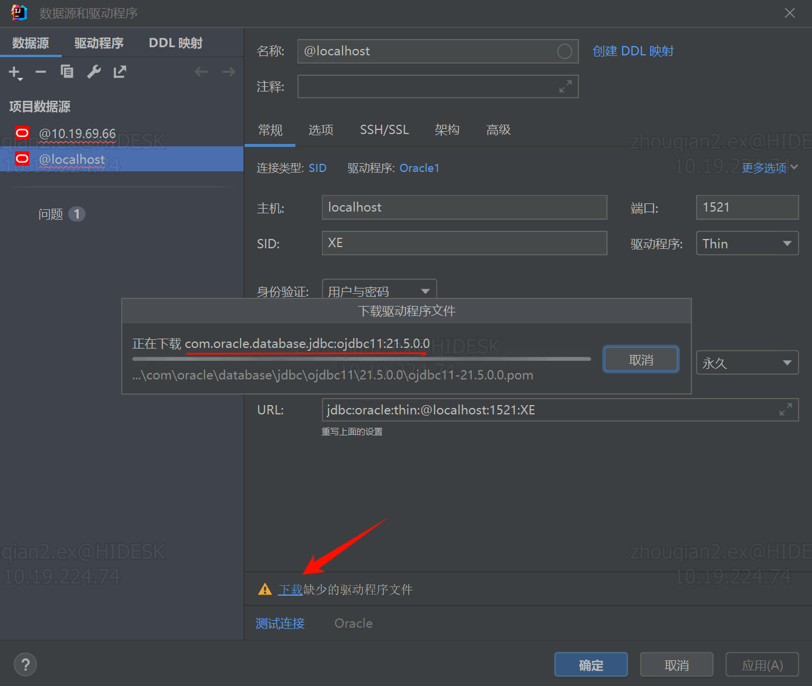
Task: Select the @localhost data source
Action: click(x=122, y=159)
